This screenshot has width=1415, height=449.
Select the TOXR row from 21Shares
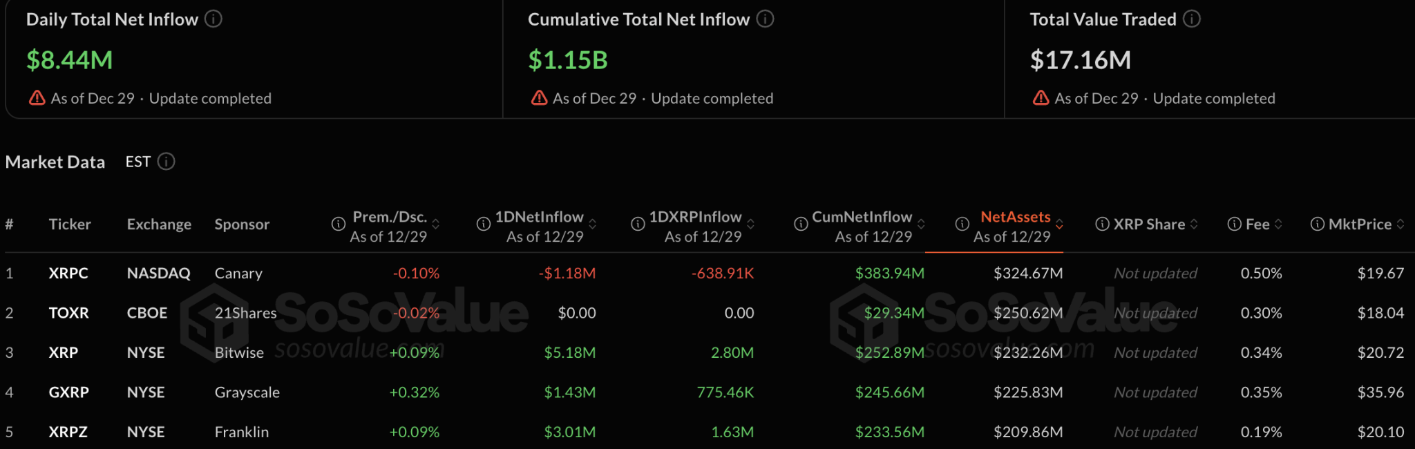(x=69, y=312)
